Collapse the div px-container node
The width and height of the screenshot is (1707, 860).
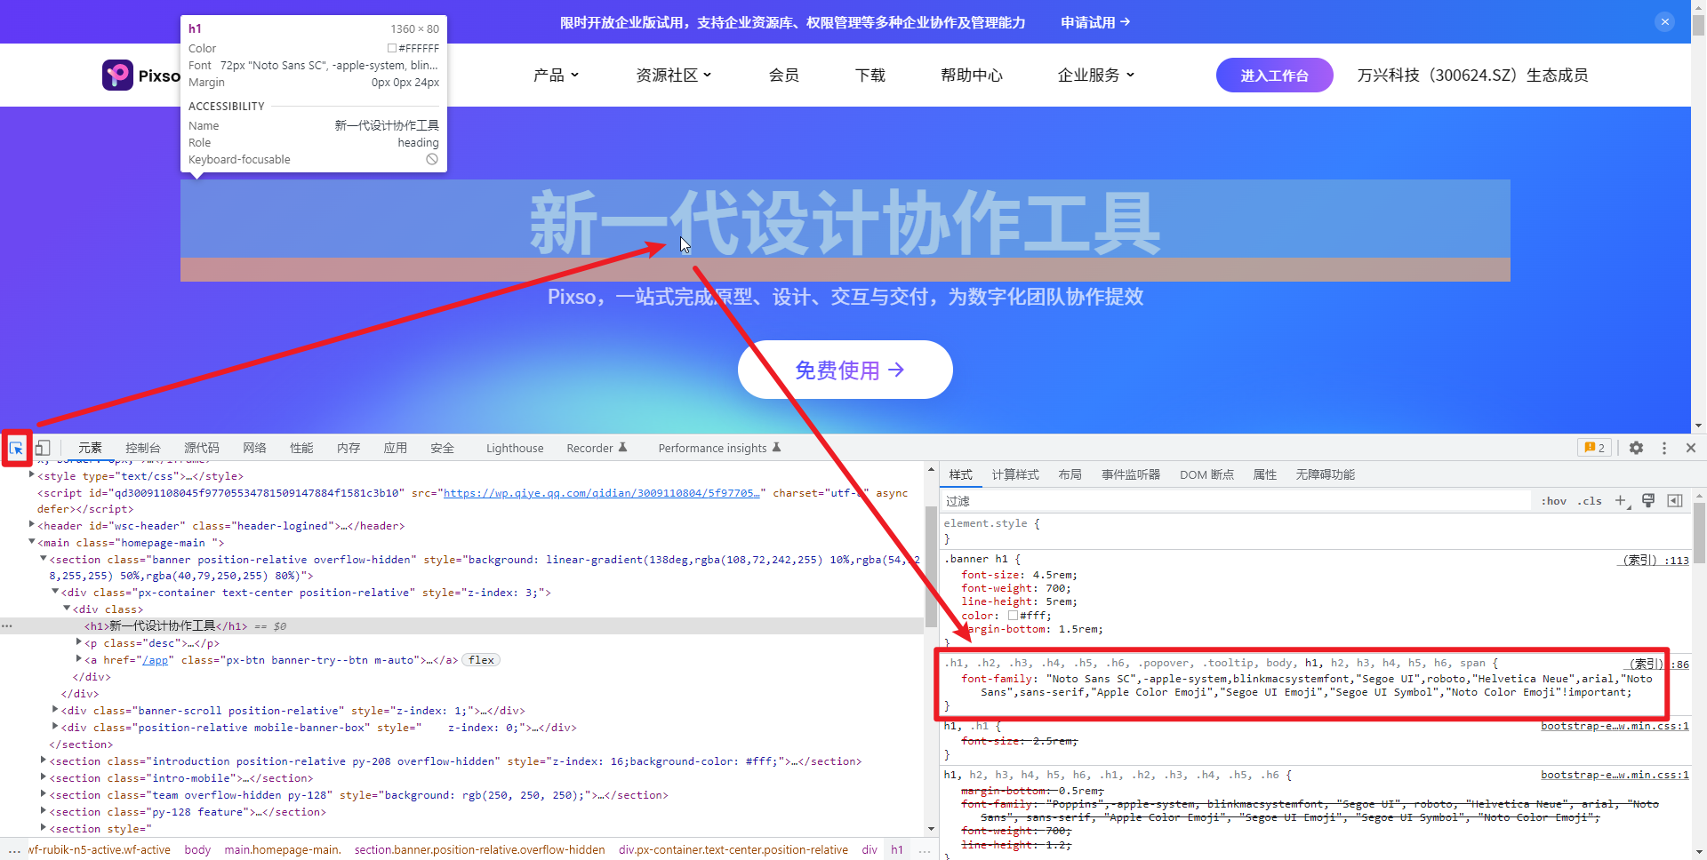[x=55, y=592]
